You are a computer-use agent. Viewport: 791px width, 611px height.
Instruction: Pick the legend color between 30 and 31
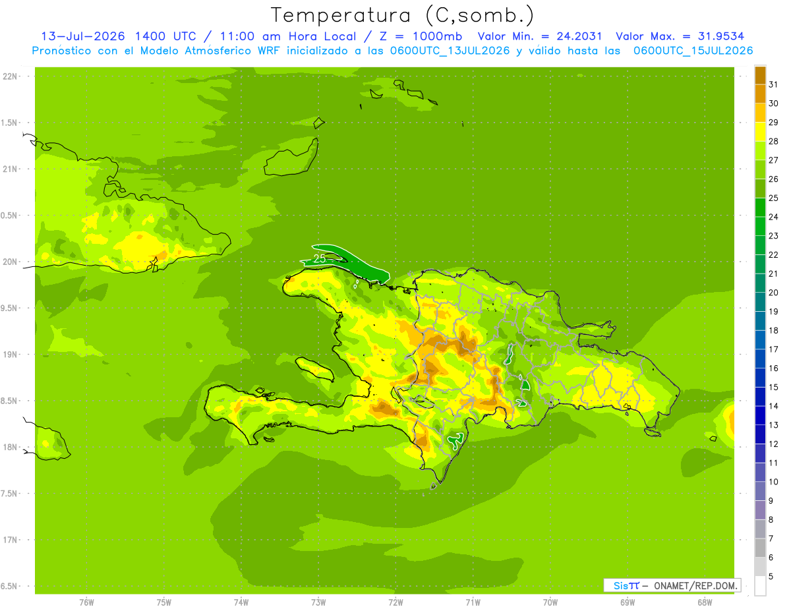(760, 94)
